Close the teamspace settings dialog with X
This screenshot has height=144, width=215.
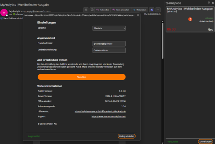coord(138,15)
